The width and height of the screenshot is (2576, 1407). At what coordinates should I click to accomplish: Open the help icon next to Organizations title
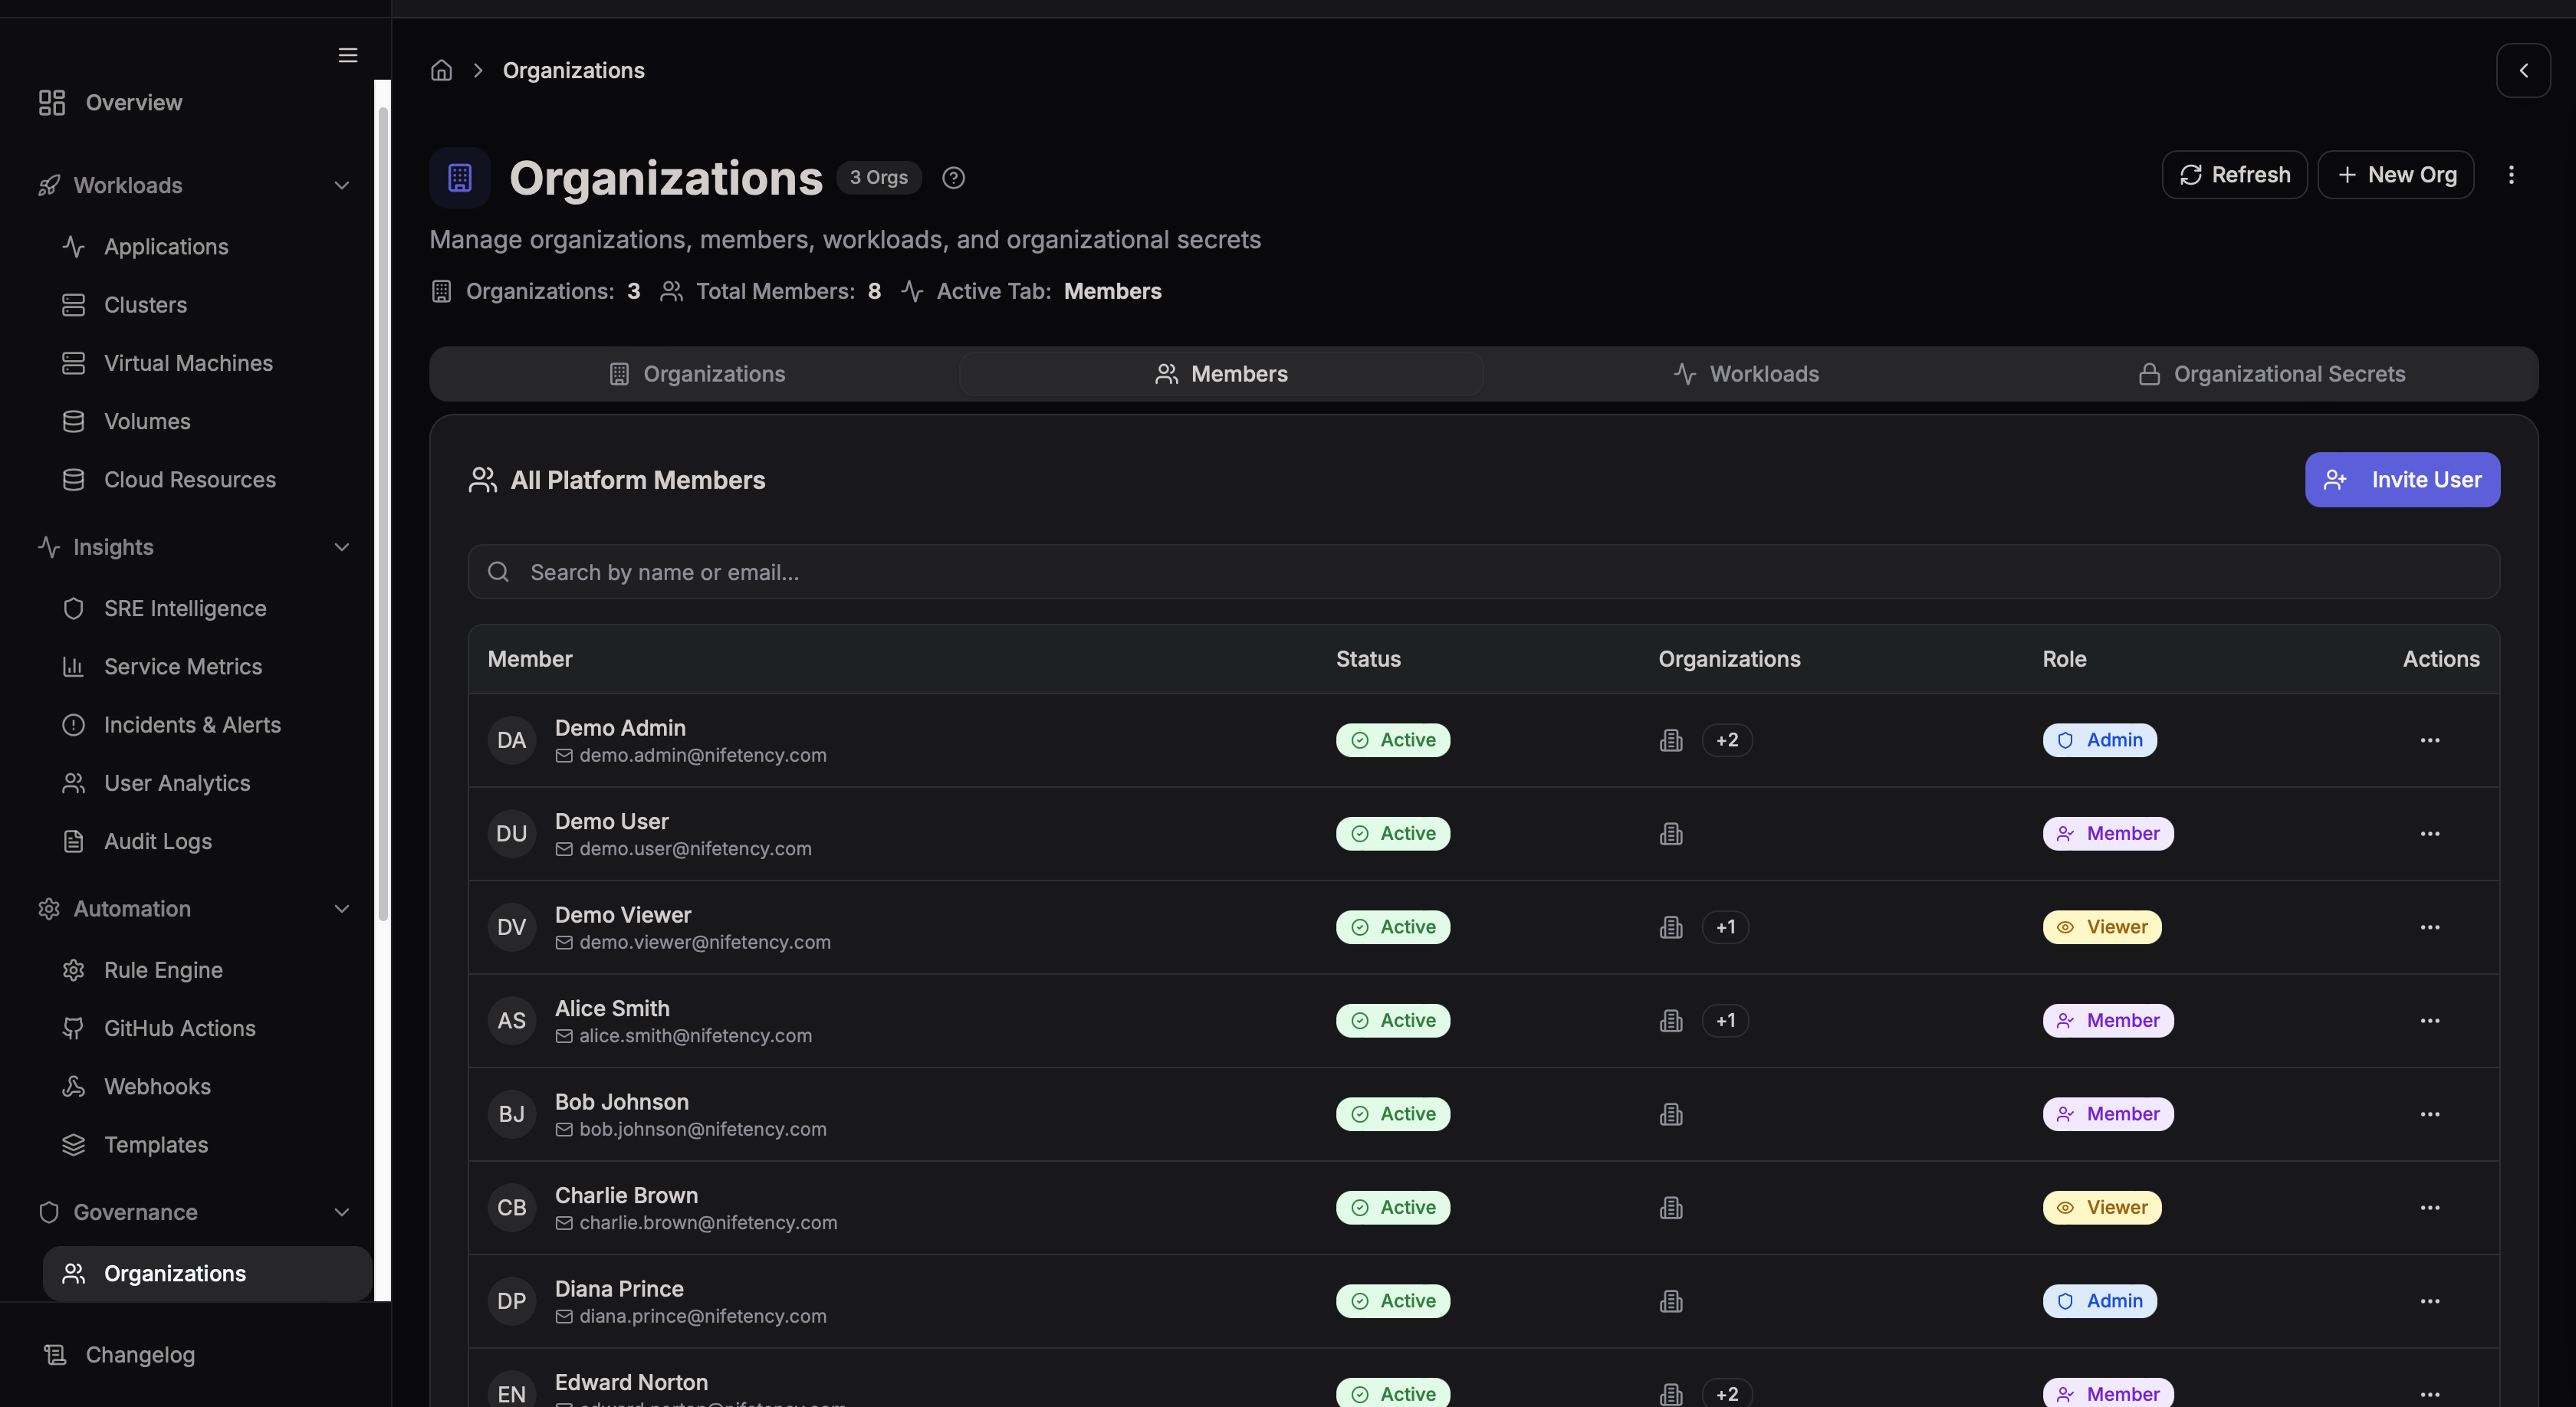click(x=952, y=177)
